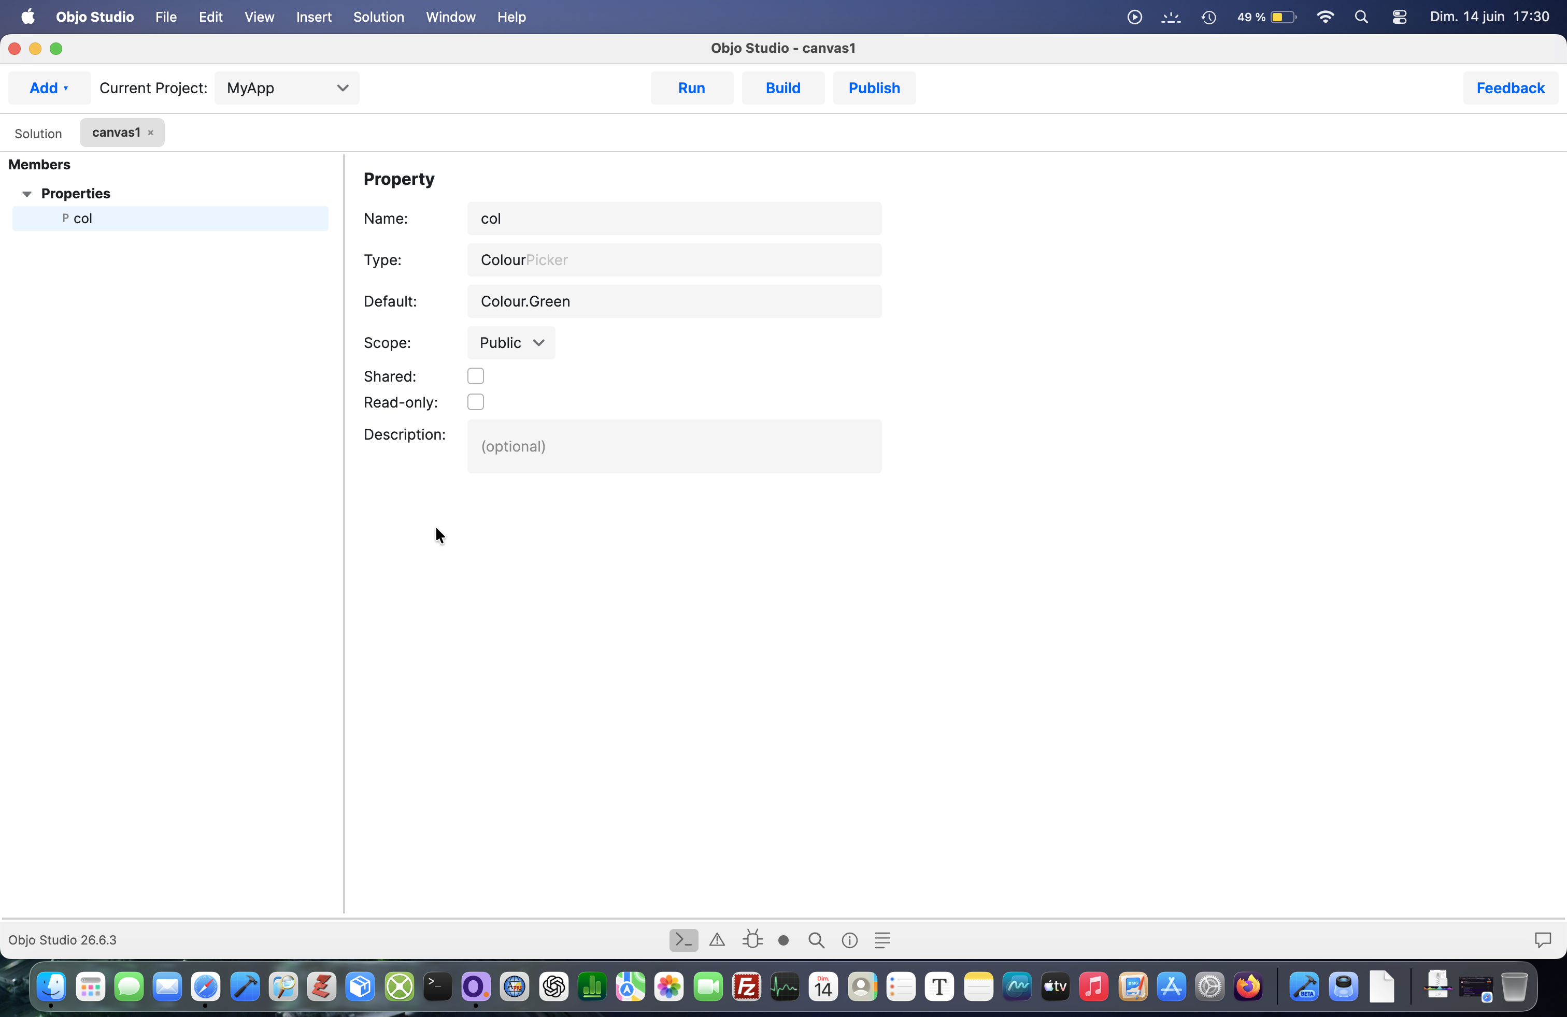Launch Activity Monitor from the dock

click(785, 987)
